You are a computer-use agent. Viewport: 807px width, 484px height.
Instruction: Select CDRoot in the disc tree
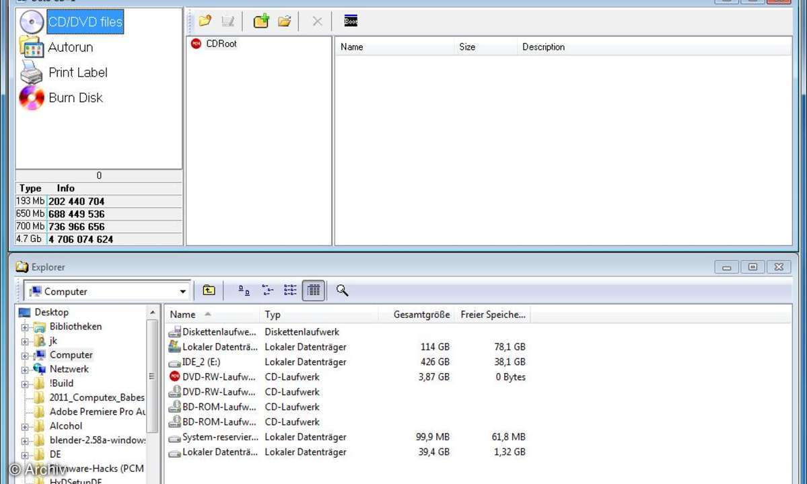[x=221, y=44]
